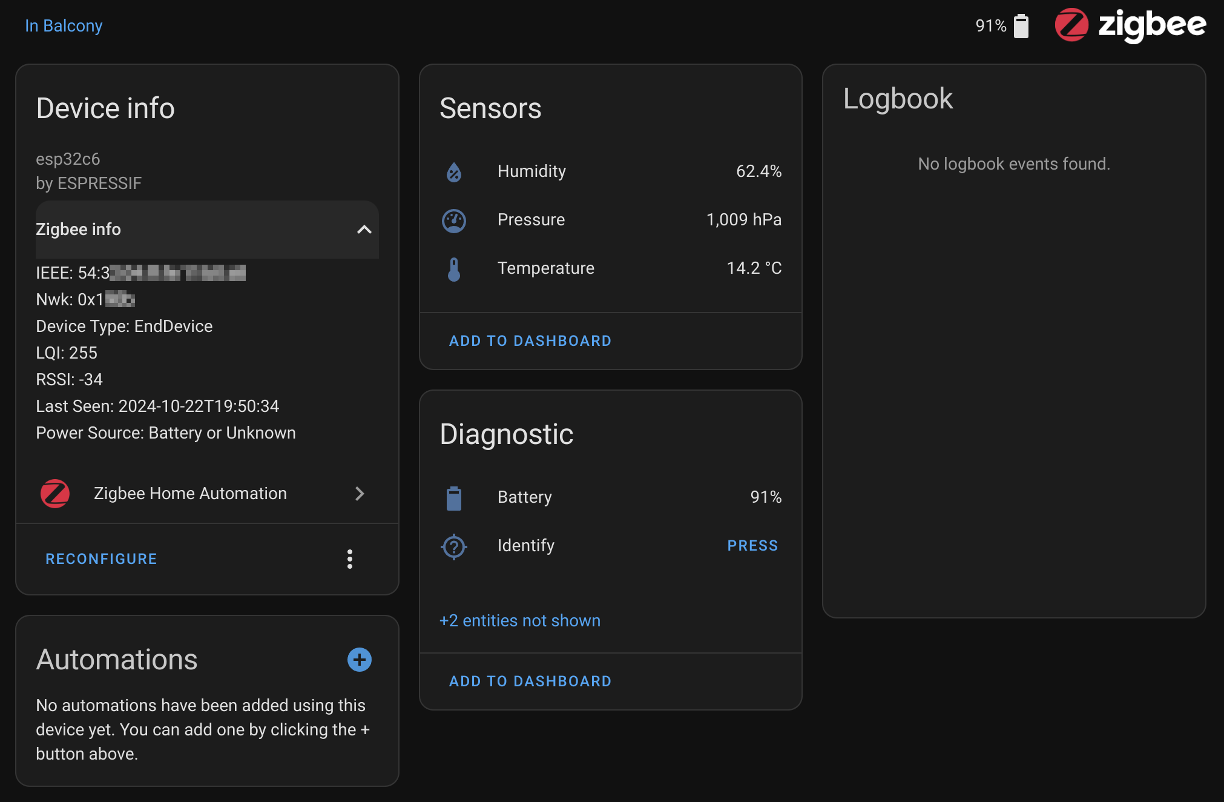Open the Battery 91% diagnostic row

[611, 497]
